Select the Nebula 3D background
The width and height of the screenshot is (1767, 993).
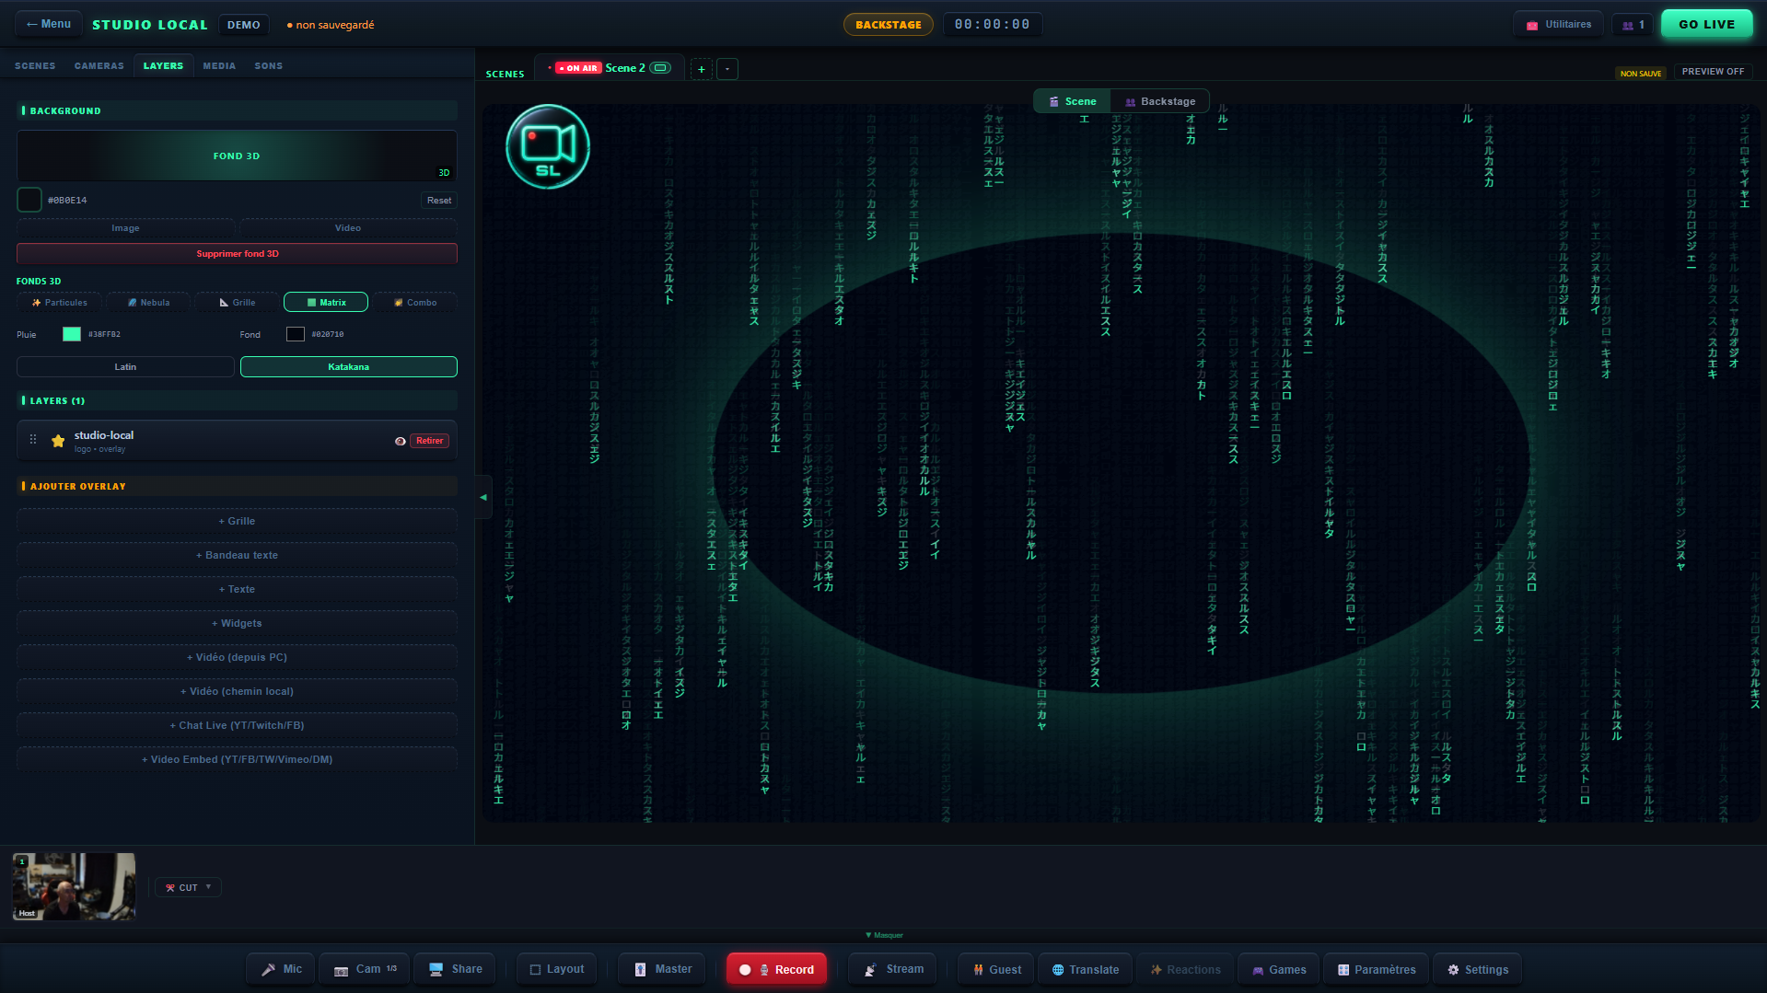click(x=148, y=302)
